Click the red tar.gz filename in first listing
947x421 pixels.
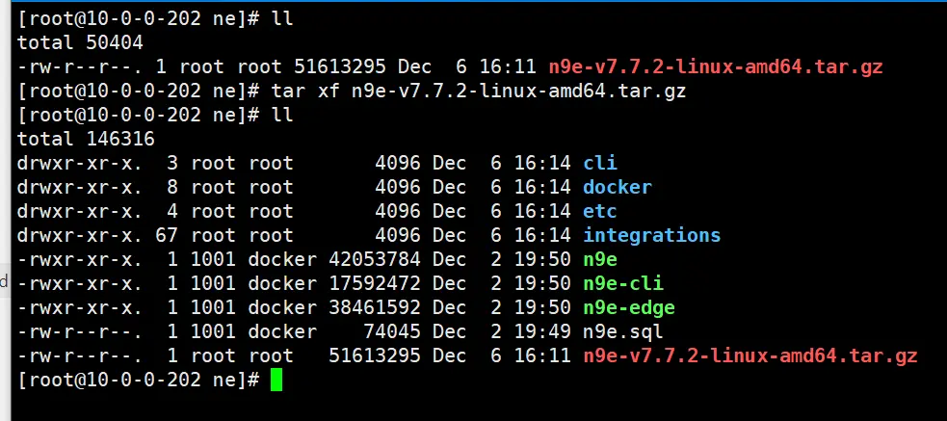pyautogui.click(x=715, y=66)
